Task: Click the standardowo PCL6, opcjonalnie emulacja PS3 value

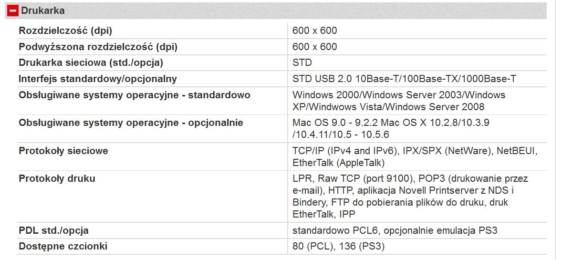Action: pyautogui.click(x=395, y=231)
